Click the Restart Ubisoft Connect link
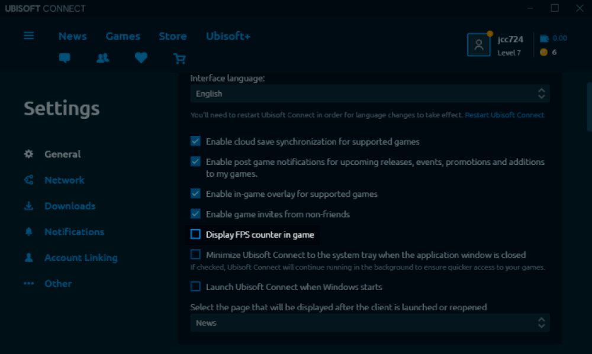The height and width of the screenshot is (354, 592). coord(504,115)
